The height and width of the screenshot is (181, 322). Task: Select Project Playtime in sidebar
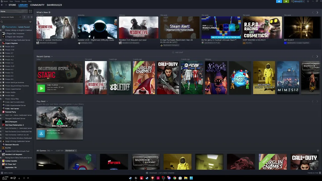pos(16,43)
